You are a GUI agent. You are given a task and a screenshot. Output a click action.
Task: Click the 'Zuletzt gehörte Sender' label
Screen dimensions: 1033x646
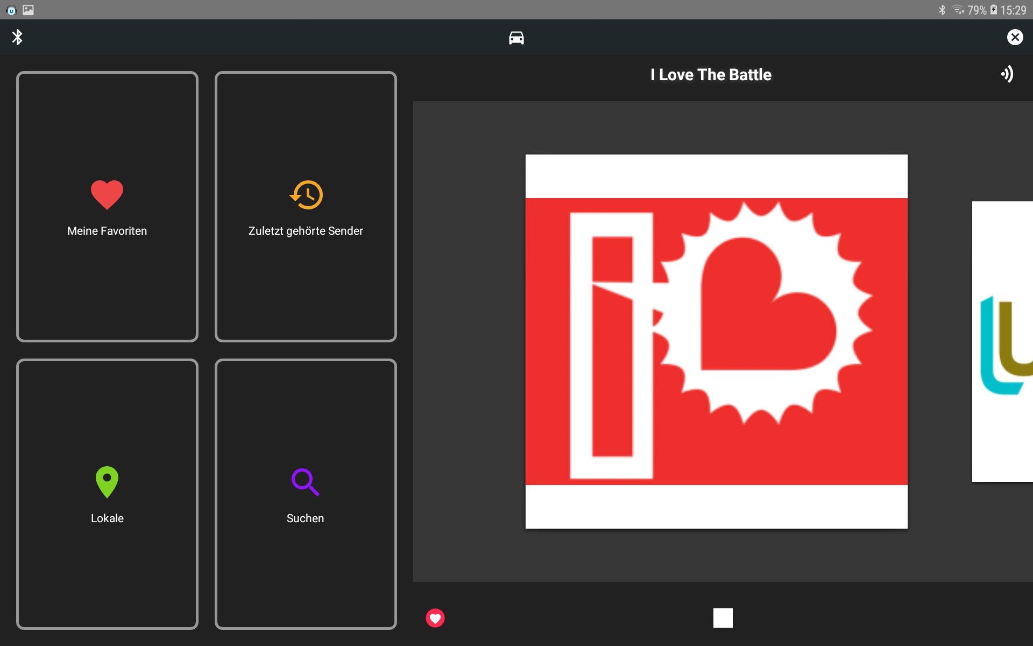(306, 231)
